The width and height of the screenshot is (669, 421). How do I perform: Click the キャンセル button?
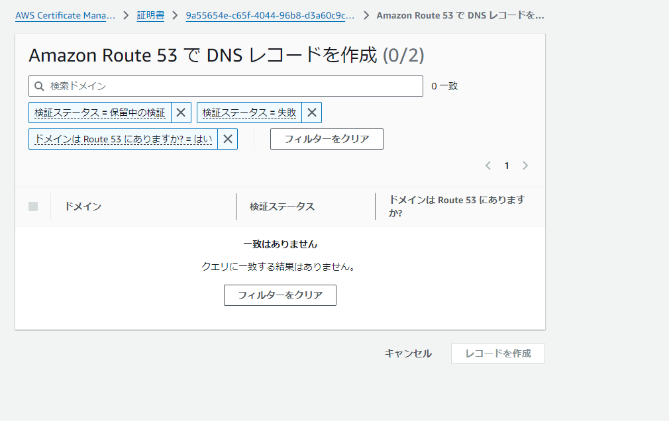tap(408, 353)
